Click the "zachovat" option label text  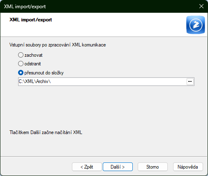click(x=33, y=55)
